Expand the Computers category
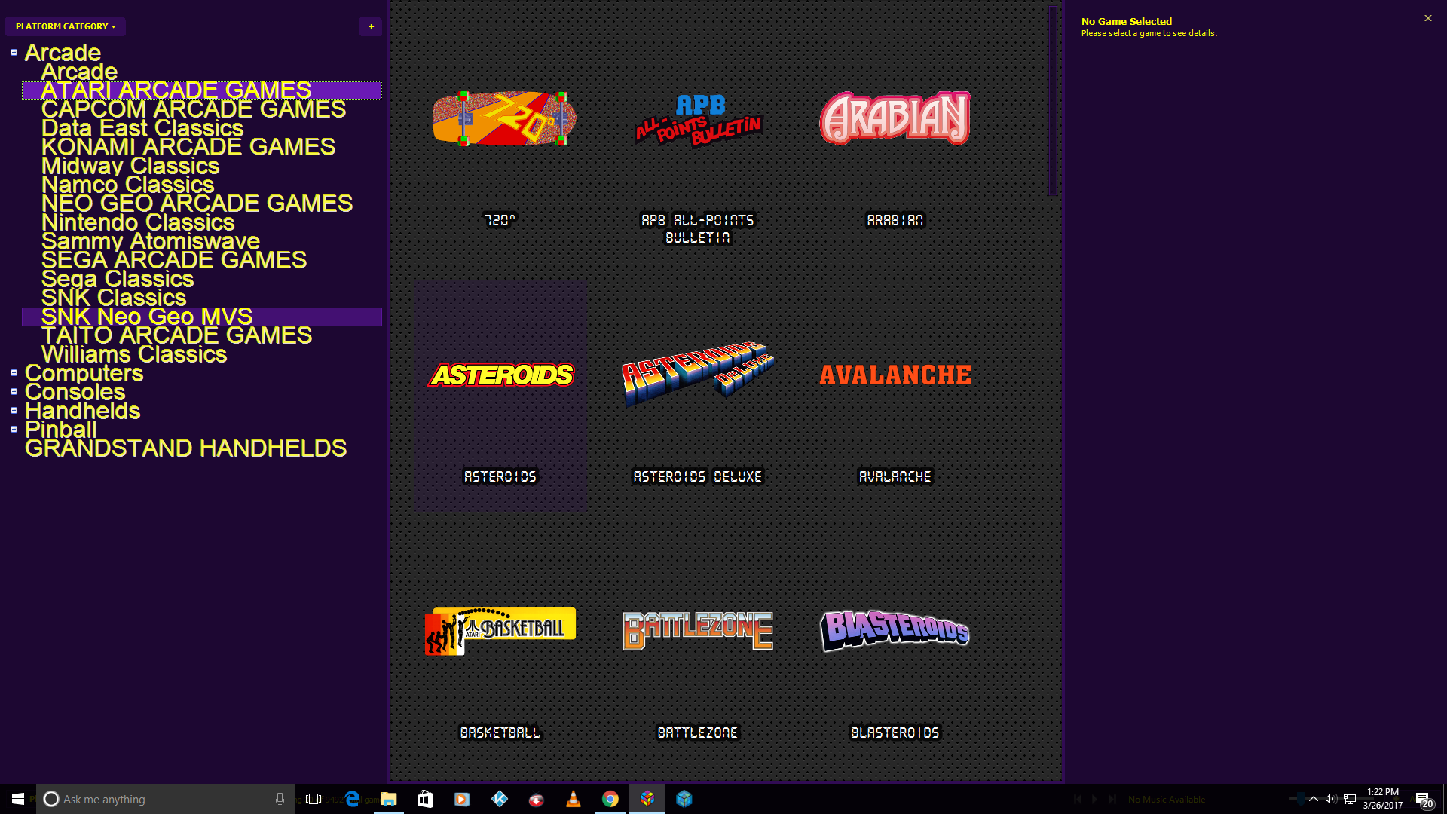This screenshot has width=1447, height=814. pyautogui.click(x=14, y=373)
